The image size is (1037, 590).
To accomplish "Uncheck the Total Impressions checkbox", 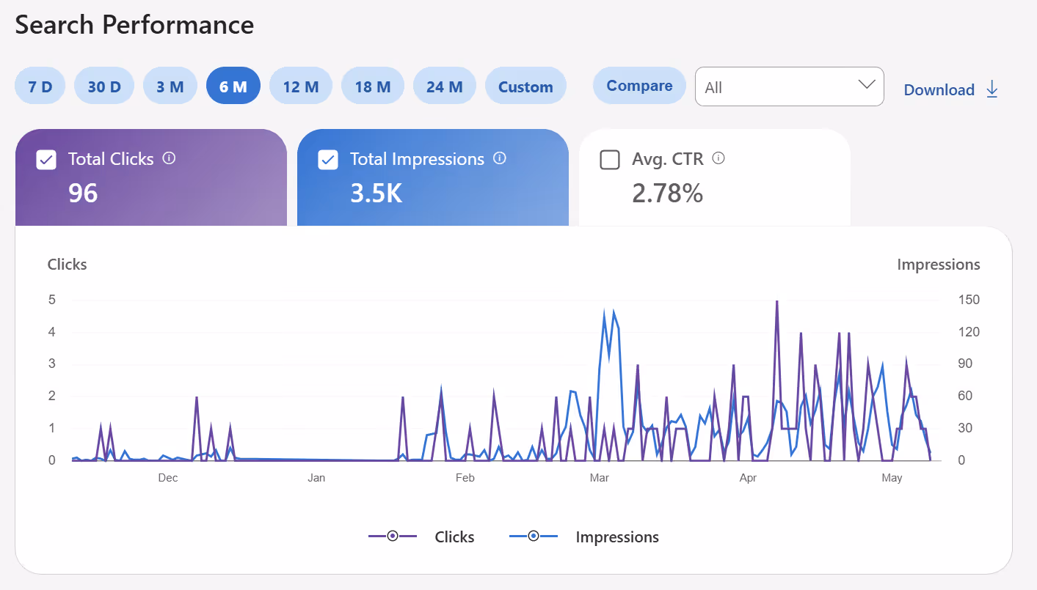I will 328,160.
